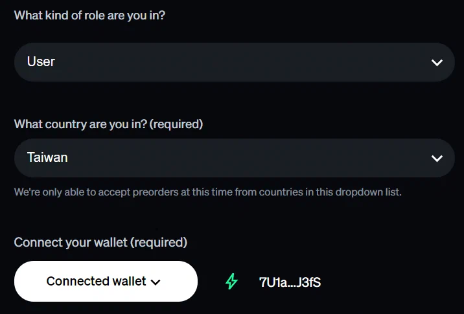Click the "What kind of role" question label

[x=89, y=15]
